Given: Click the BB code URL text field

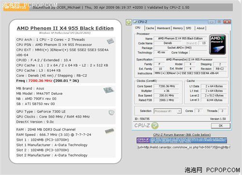Looking at the screenshot, I should pos(183,147).
